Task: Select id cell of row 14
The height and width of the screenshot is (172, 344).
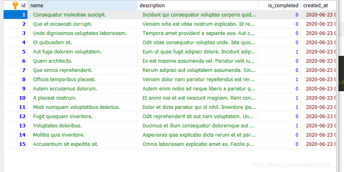Action: coord(16,135)
